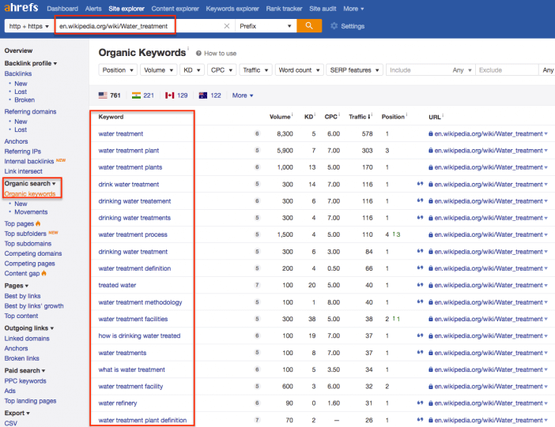Open the Prefix mode dropdown

coord(266,26)
